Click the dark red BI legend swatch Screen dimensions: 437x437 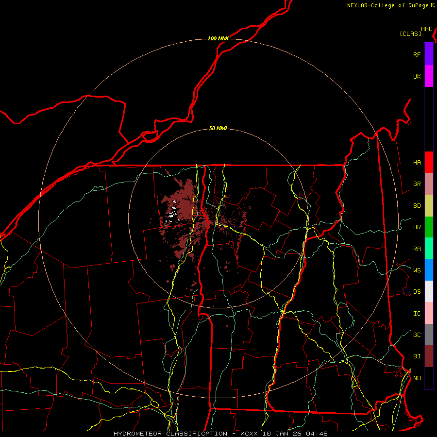pyautogui.click(x=429, y=356)
